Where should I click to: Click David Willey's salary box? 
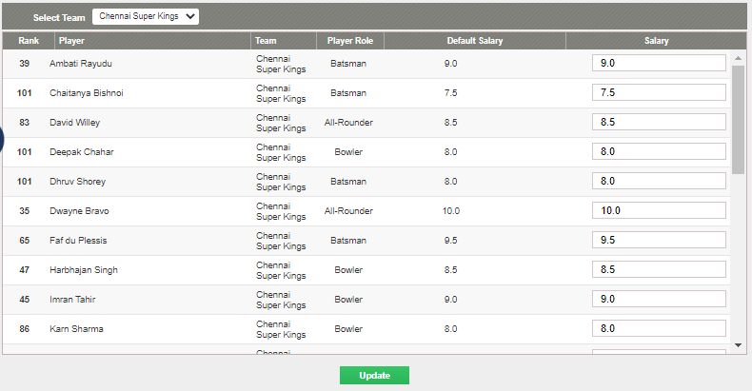click(659, 122)
